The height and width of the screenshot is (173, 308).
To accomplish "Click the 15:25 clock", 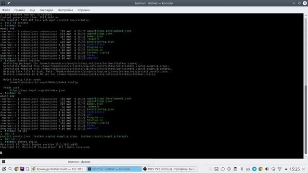I will (x=295, y=169).
